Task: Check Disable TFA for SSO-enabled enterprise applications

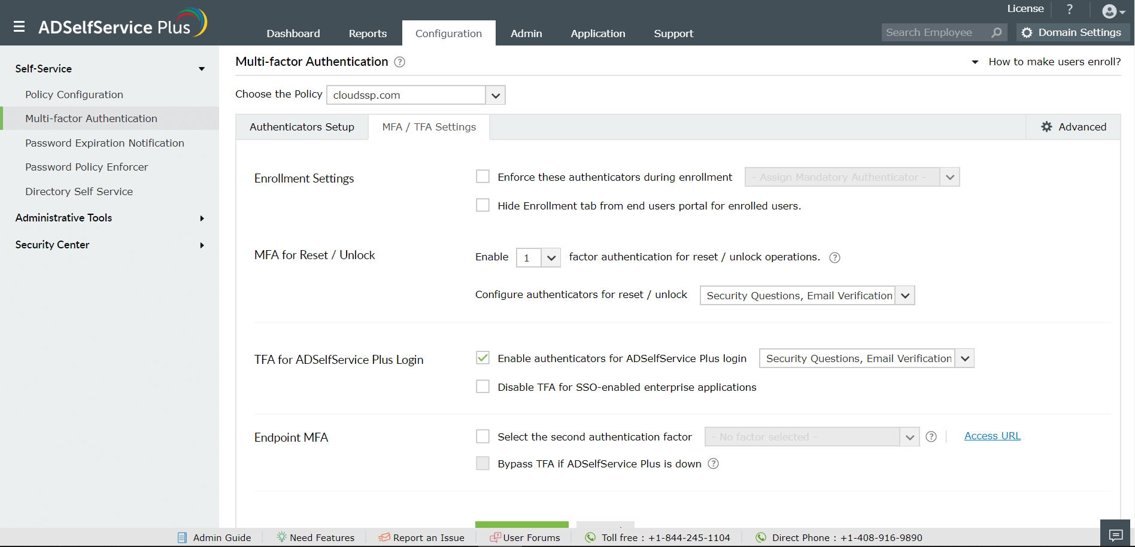Action: (482, 387)
